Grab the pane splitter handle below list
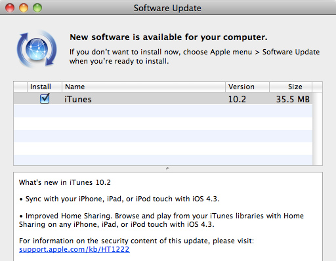 pos(167,169)
